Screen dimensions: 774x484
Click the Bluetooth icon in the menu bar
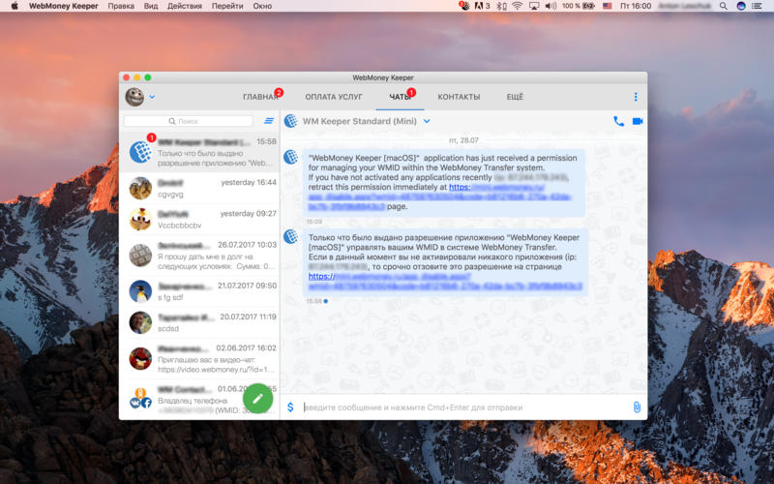[x=500, y=6]
